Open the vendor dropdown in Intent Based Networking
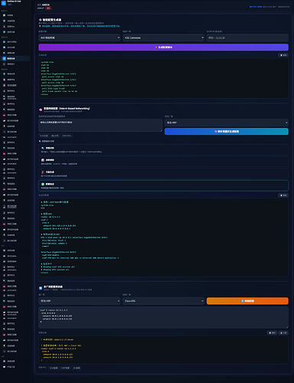 (x=226, y=123)
